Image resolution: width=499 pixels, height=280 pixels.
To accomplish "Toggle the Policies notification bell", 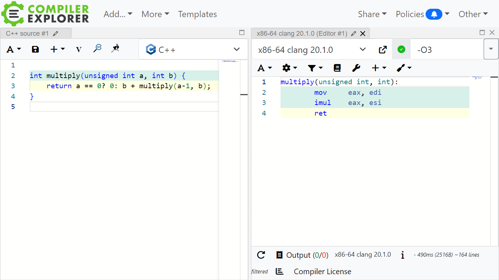I will click(x=434, y=14).
